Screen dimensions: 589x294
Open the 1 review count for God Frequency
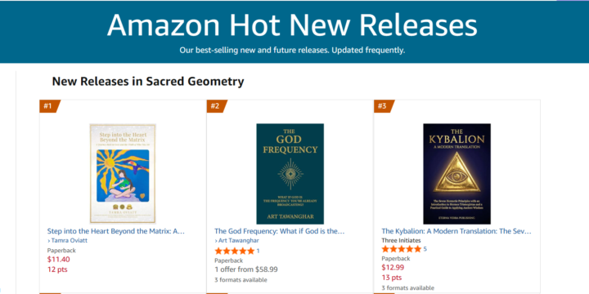pyautogui.click(x=258, y=251)
